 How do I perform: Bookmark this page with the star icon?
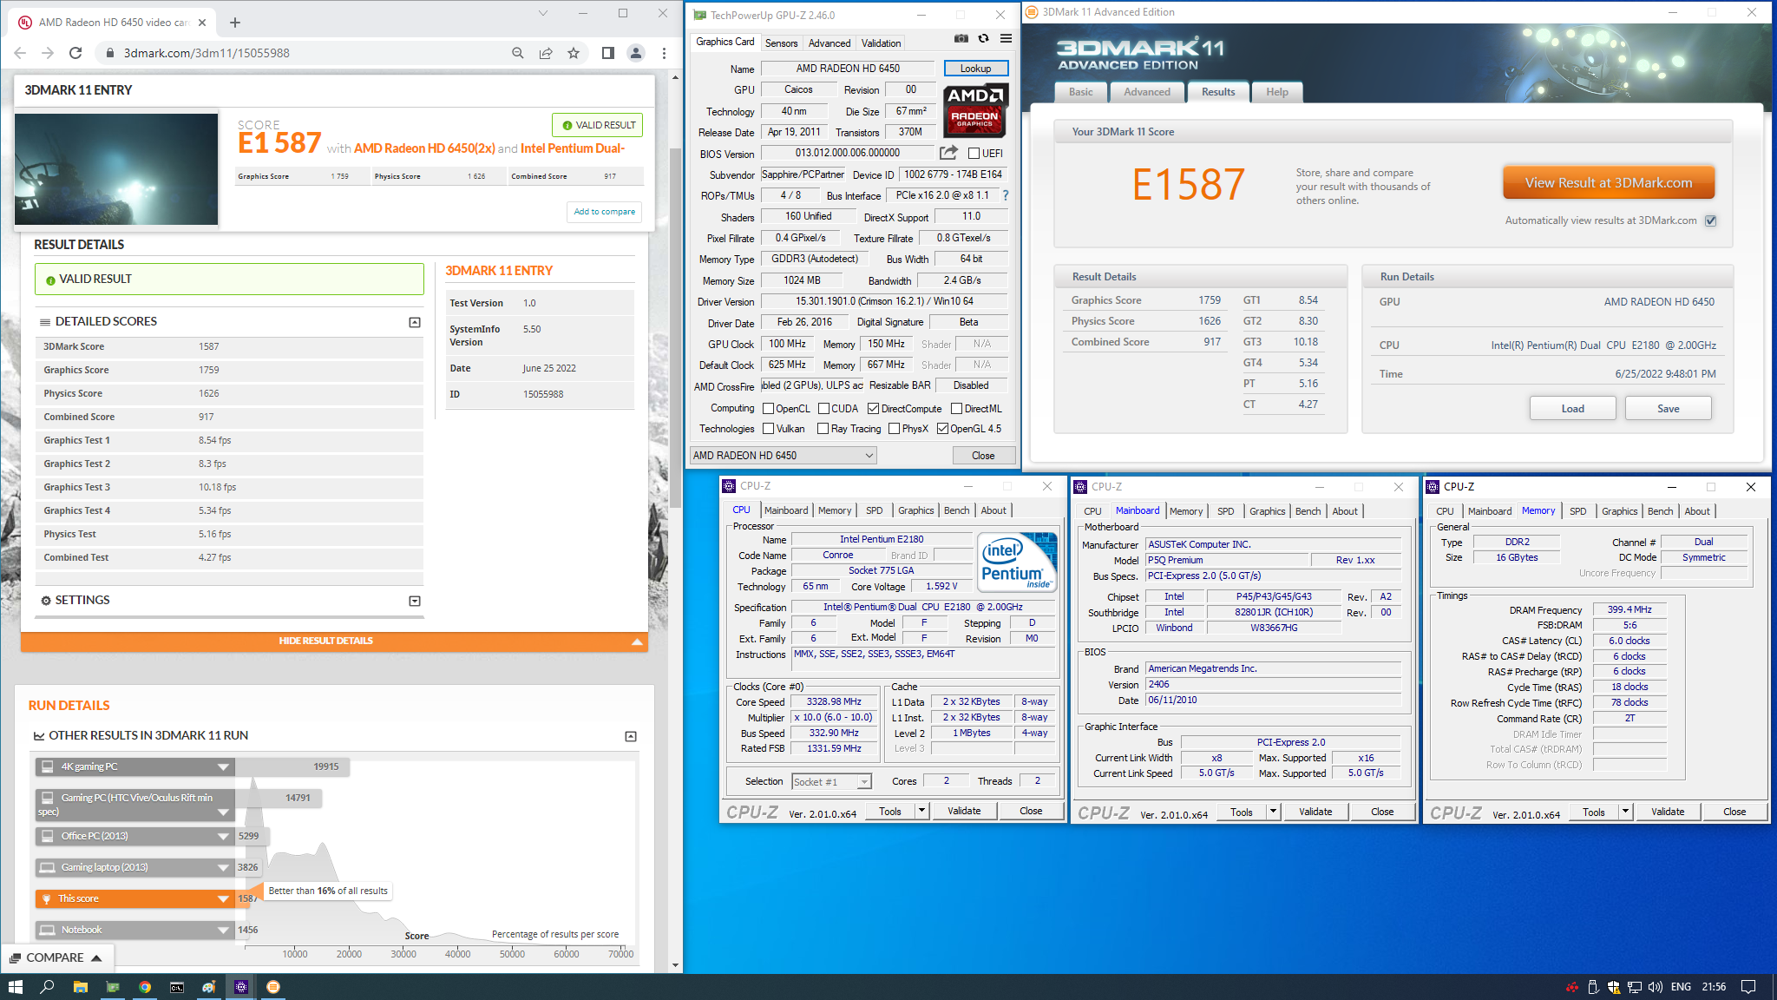[x=574, y=53]
